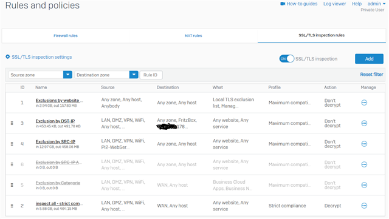Click the Manage column header

[368, 87]
